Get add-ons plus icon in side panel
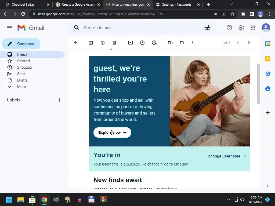The height and width of the screenshot is (206, 275). (x=268, y=113)
